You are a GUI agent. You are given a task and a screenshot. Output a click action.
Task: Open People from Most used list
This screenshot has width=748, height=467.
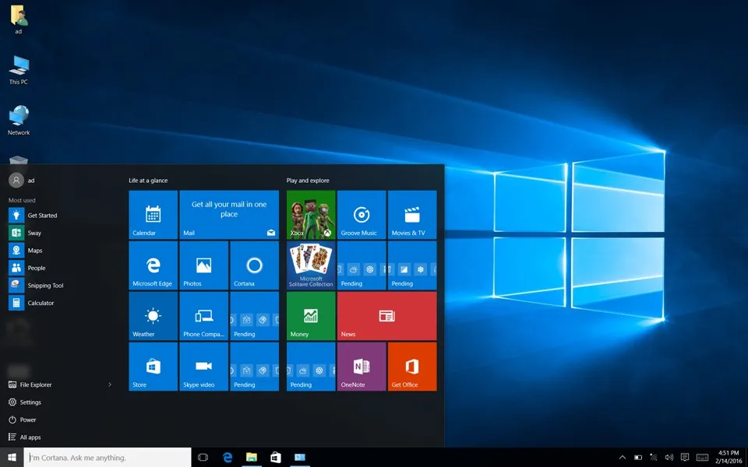60,268
